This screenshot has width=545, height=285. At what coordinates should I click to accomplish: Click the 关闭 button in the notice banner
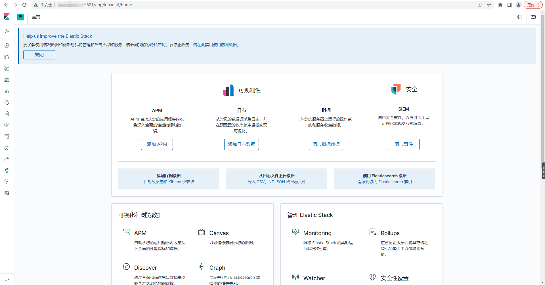(39, 55)
